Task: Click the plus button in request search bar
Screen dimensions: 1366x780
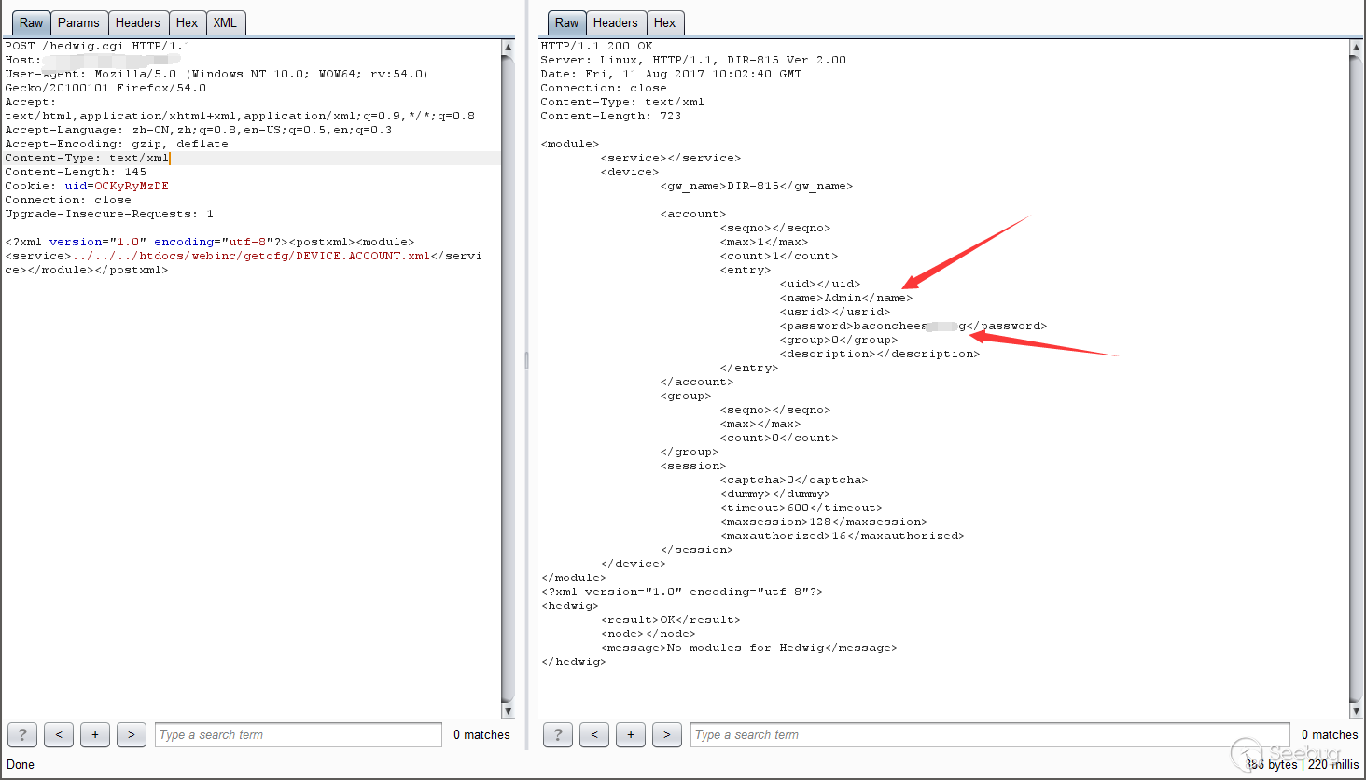Action: click(x=95, y=734)
